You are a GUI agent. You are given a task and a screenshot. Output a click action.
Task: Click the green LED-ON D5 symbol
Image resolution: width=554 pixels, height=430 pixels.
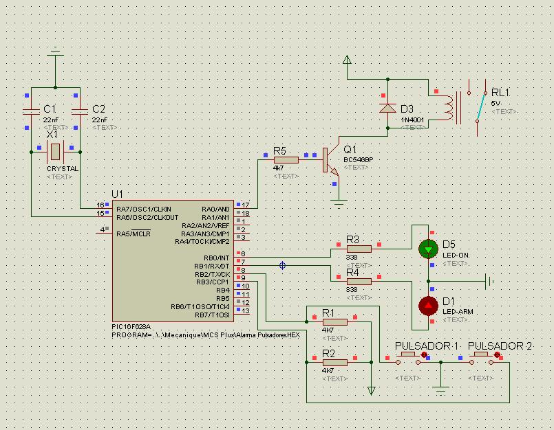[x=429, y=249]
